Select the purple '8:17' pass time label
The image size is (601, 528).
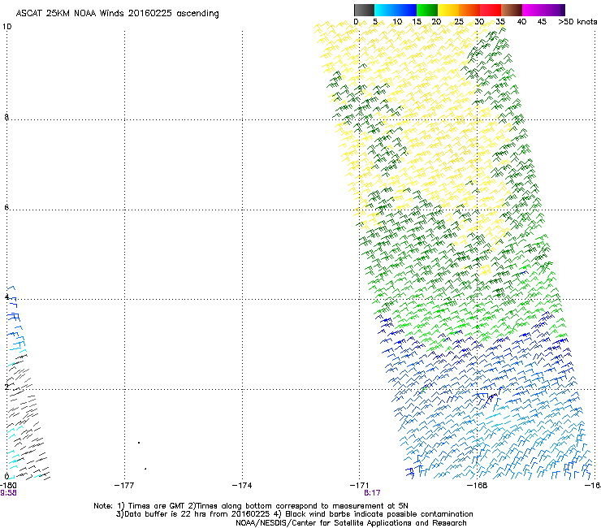tap(372, 493)
